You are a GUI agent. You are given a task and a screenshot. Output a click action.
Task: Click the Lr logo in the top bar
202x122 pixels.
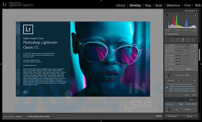point(4,4)
